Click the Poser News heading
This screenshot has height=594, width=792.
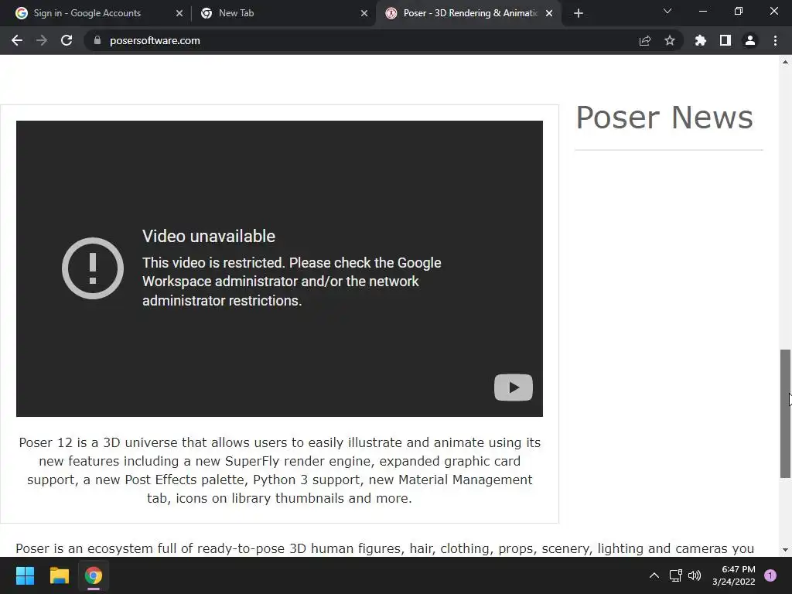(x=664, y=118)
